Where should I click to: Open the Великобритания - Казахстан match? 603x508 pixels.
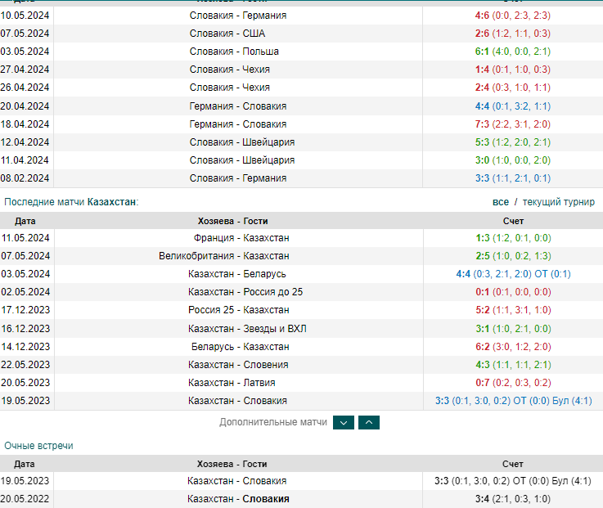(224, 256)
